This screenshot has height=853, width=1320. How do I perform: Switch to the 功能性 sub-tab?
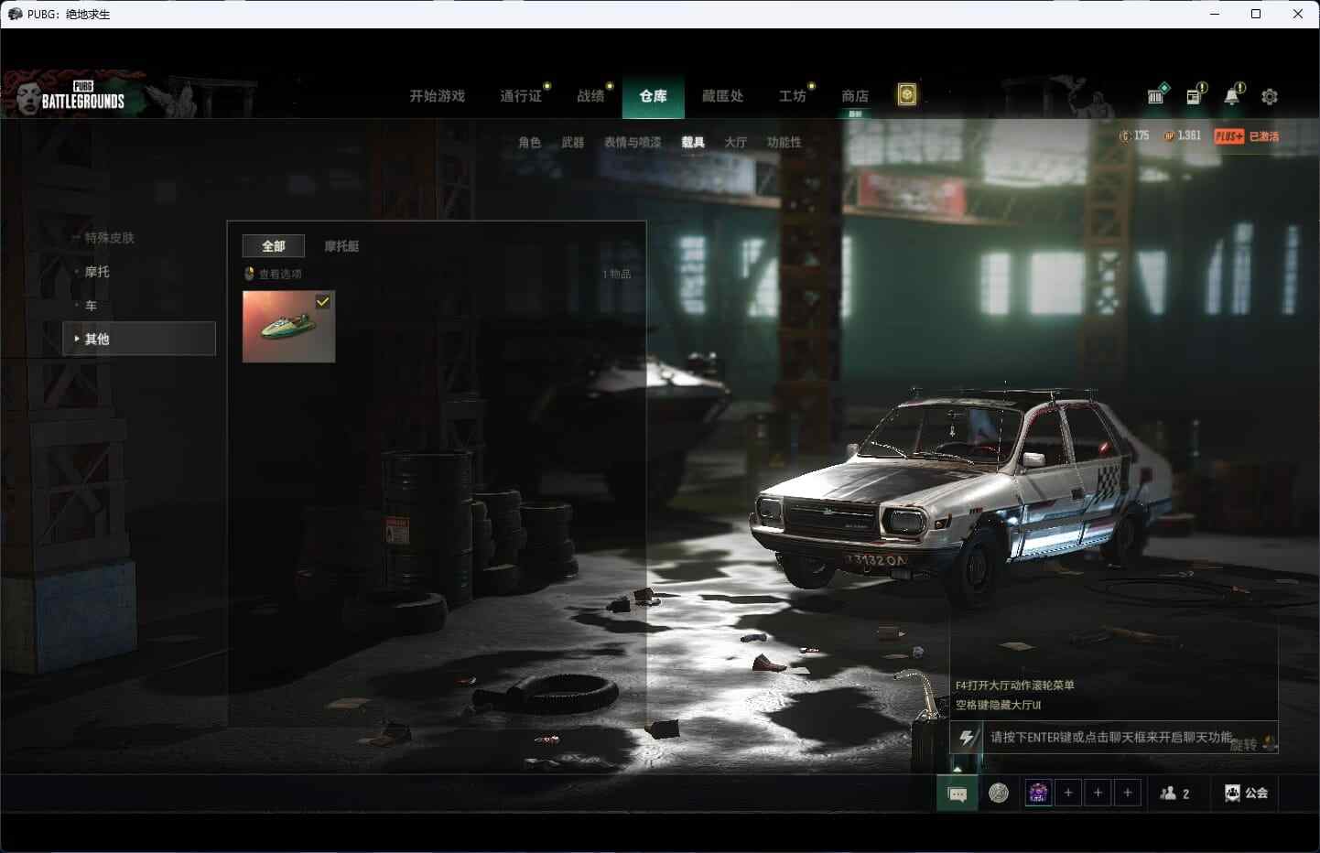[784, 142]
